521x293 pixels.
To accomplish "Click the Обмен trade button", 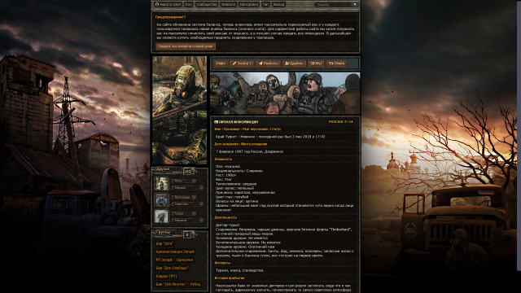I will coord(336,63).
